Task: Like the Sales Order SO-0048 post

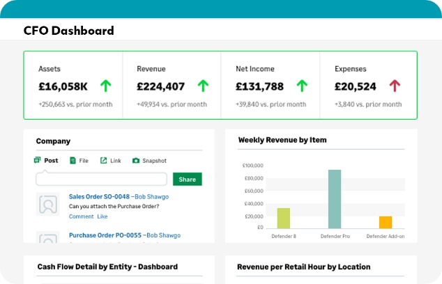Action: pos(102,216)
